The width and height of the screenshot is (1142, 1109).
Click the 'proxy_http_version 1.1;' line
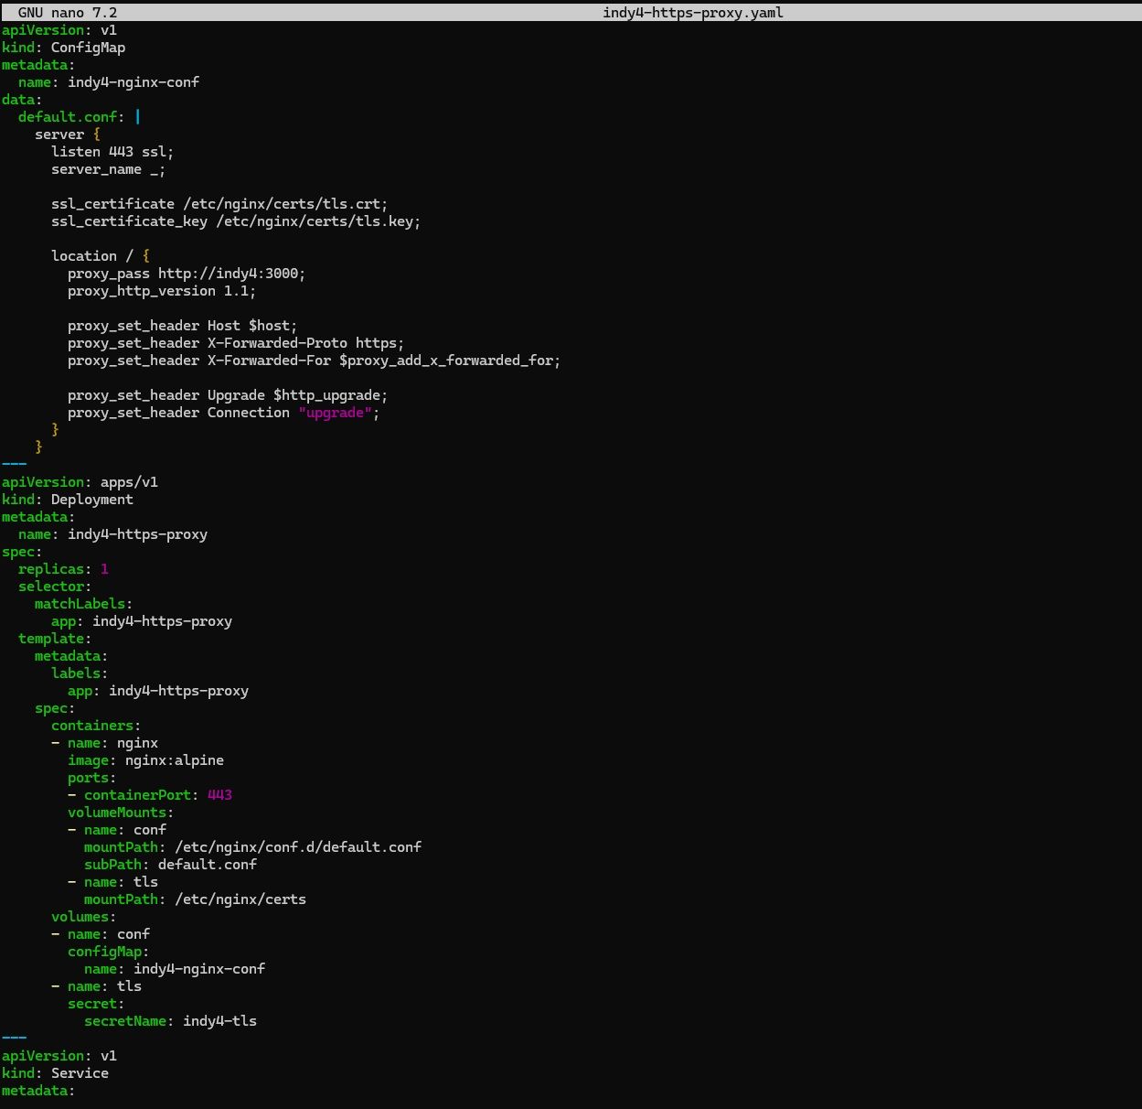pyautogui.click(x=162, y=291)
